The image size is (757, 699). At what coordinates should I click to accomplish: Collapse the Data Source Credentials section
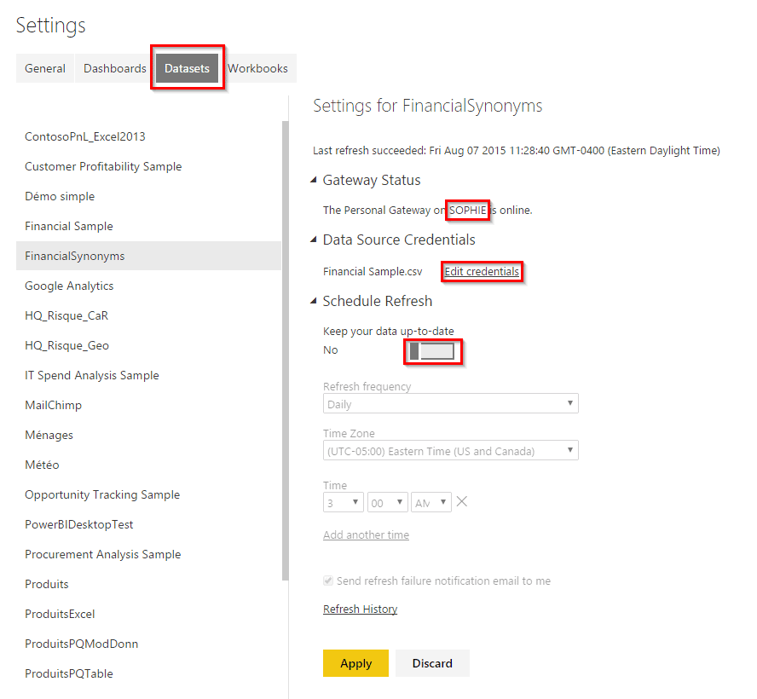tap(314, 240)
